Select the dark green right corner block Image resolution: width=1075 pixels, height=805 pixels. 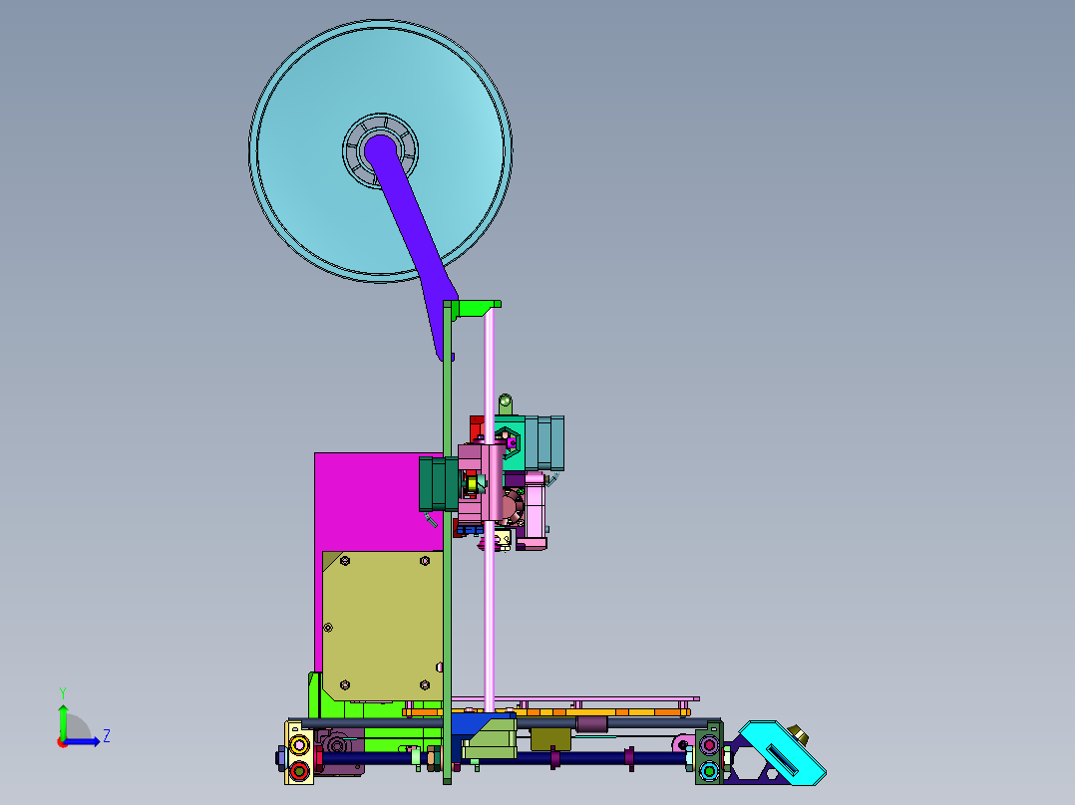click(x=709, y=752)
